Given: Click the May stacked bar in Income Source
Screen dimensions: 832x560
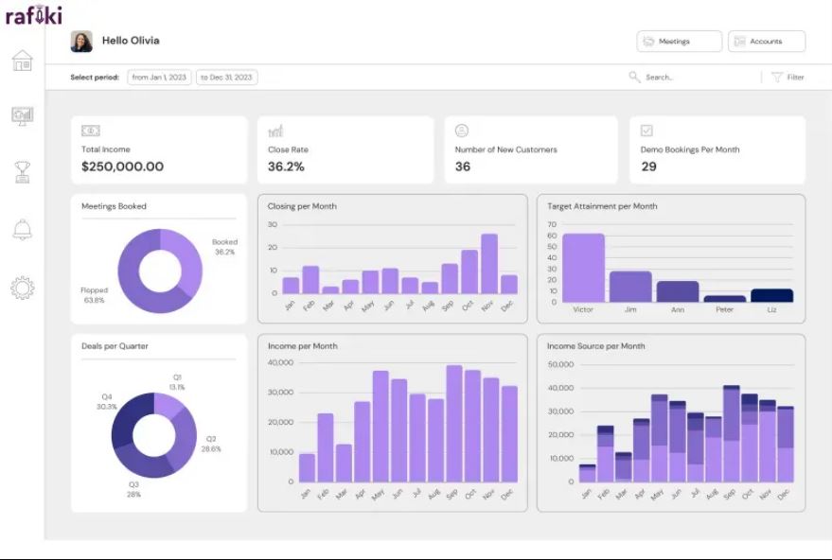Looking at the screenshot, I should pyautogui.click(x=660, y=438).
